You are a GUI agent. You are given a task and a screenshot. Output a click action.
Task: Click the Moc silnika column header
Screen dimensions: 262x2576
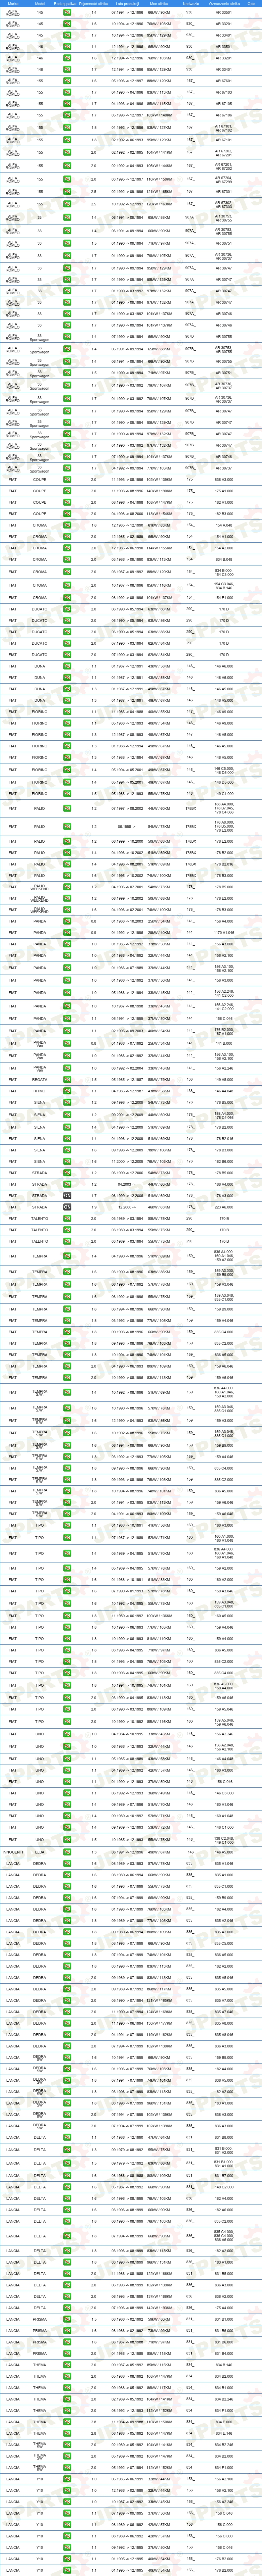click(x=159, y=4)
